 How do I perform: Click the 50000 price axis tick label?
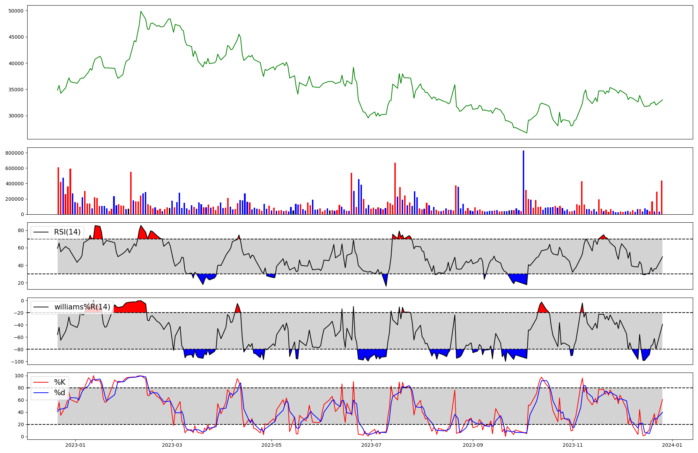click(16, 11)
